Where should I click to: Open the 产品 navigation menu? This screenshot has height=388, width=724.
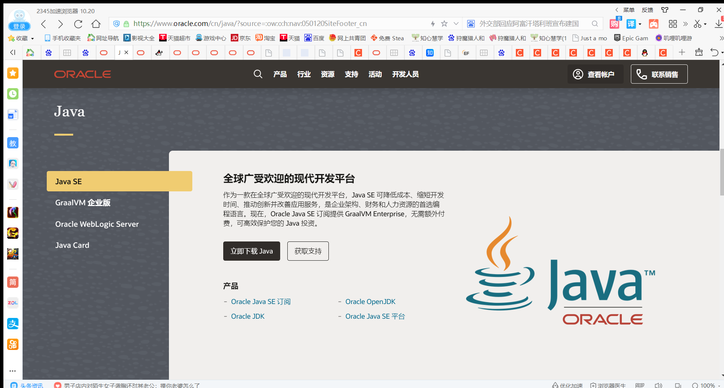coord(280,74)
